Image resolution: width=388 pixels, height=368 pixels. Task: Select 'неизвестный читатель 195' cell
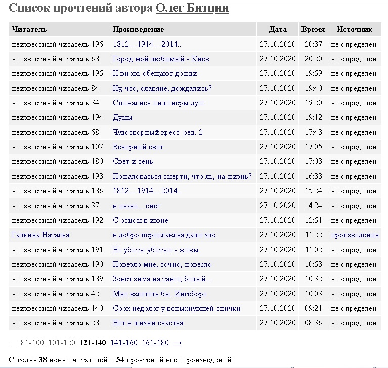tap(59, 73)
